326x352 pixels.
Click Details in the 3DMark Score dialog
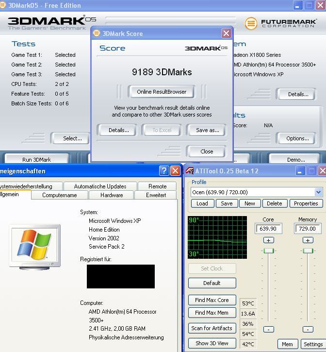[x=117, y=130]
